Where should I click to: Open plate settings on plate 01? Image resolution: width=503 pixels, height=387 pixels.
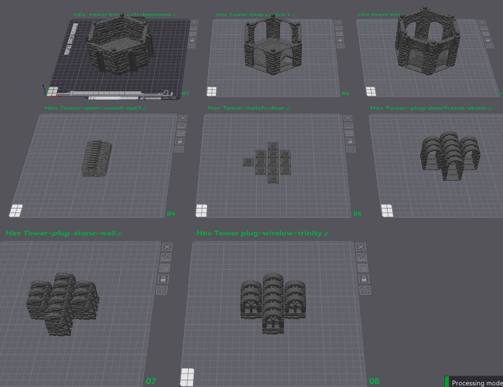(193, 33)
